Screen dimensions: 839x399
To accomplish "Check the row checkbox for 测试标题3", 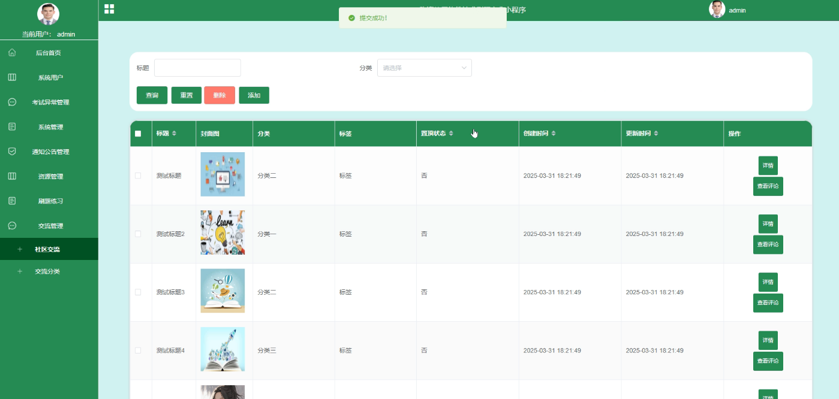I will pyautogui.click(x=138, y=292).
